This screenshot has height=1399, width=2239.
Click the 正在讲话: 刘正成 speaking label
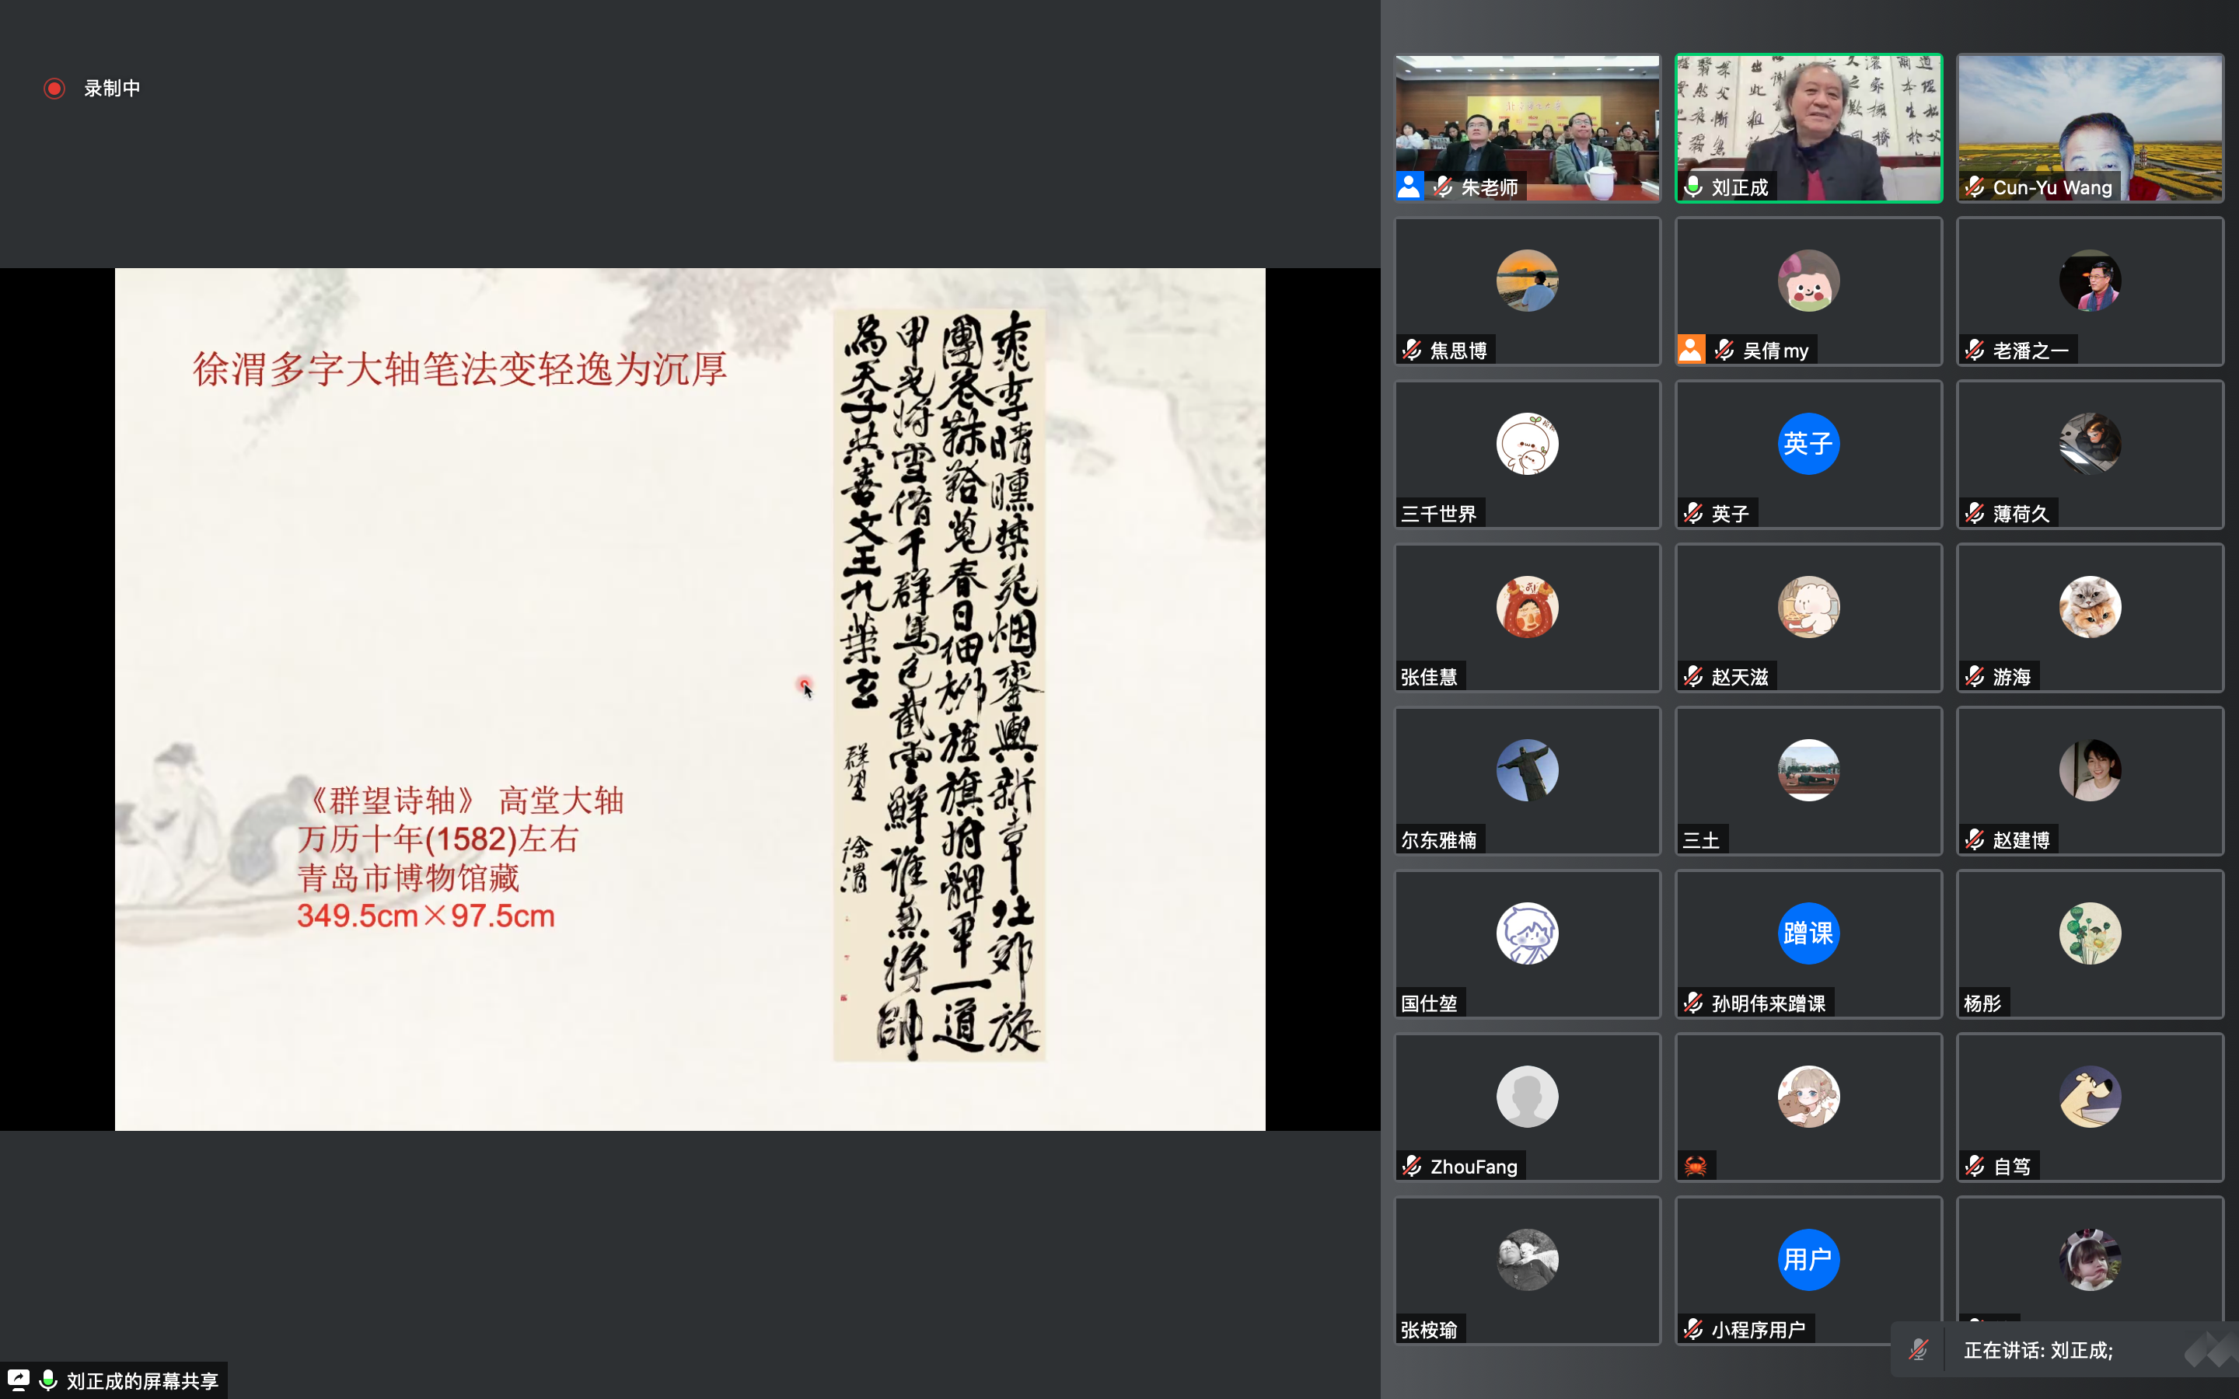pos(2038,1350)
